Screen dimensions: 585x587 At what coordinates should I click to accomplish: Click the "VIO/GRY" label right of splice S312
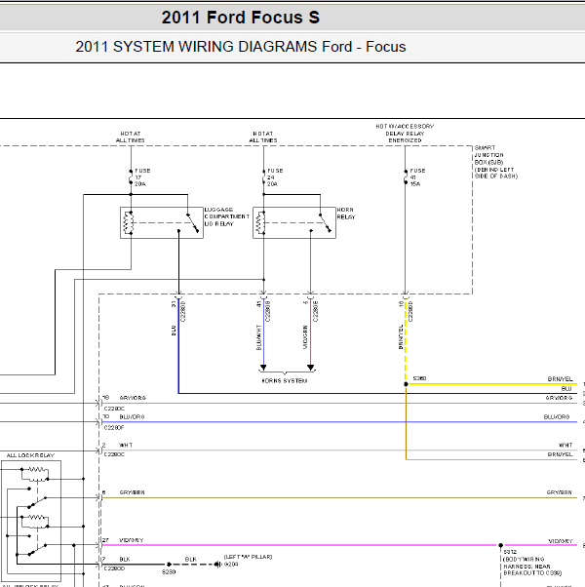coord(561,541)
